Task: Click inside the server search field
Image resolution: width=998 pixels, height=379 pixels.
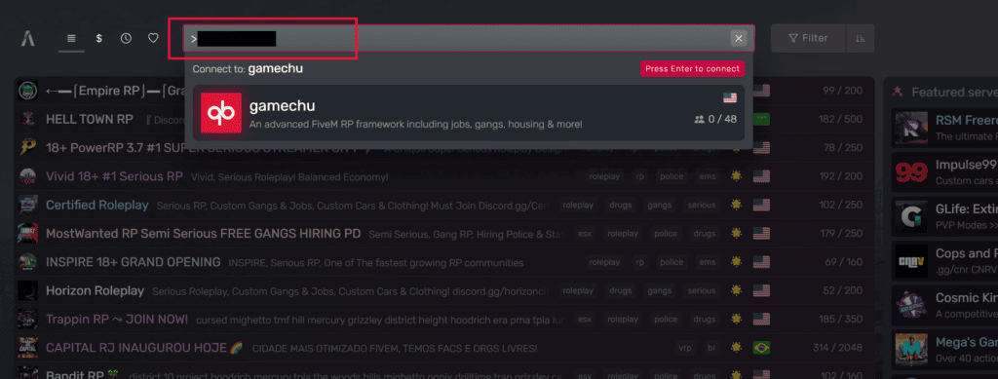Action: pyautogui.click(x=469, y=38)
